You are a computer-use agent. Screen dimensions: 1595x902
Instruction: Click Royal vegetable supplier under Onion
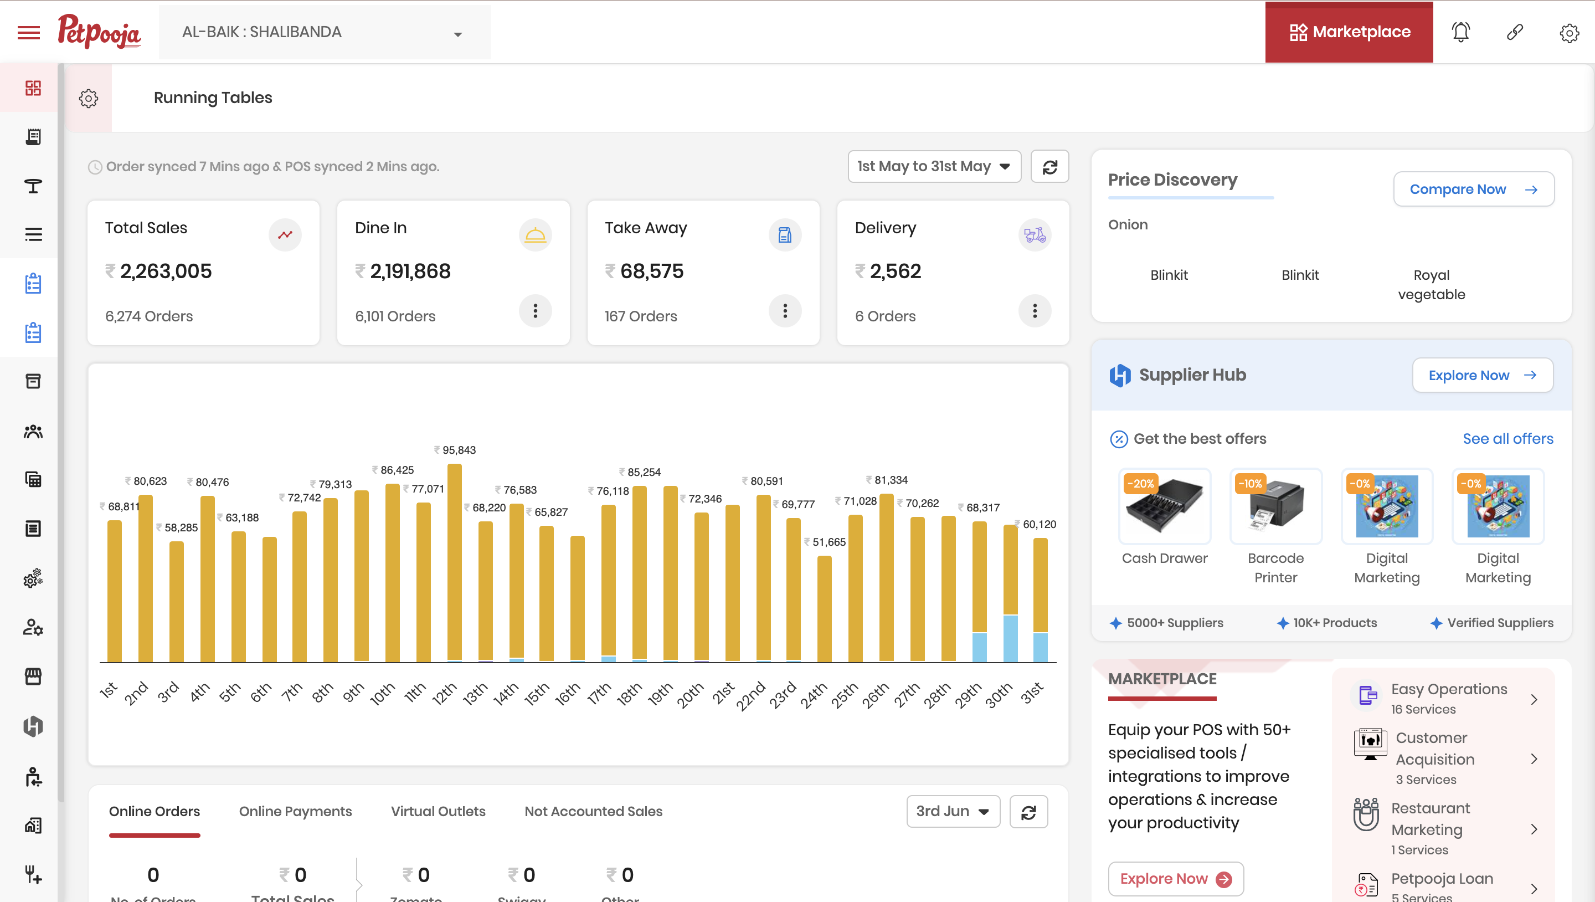click(x=1431, y=284)
